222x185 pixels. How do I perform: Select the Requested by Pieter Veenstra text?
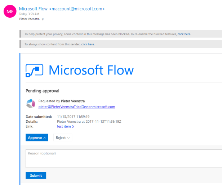62,101
